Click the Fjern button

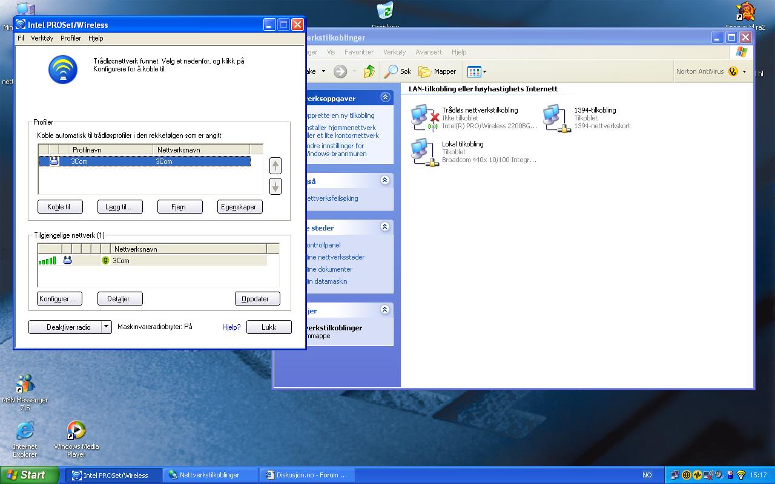click(x=179, y=207)
